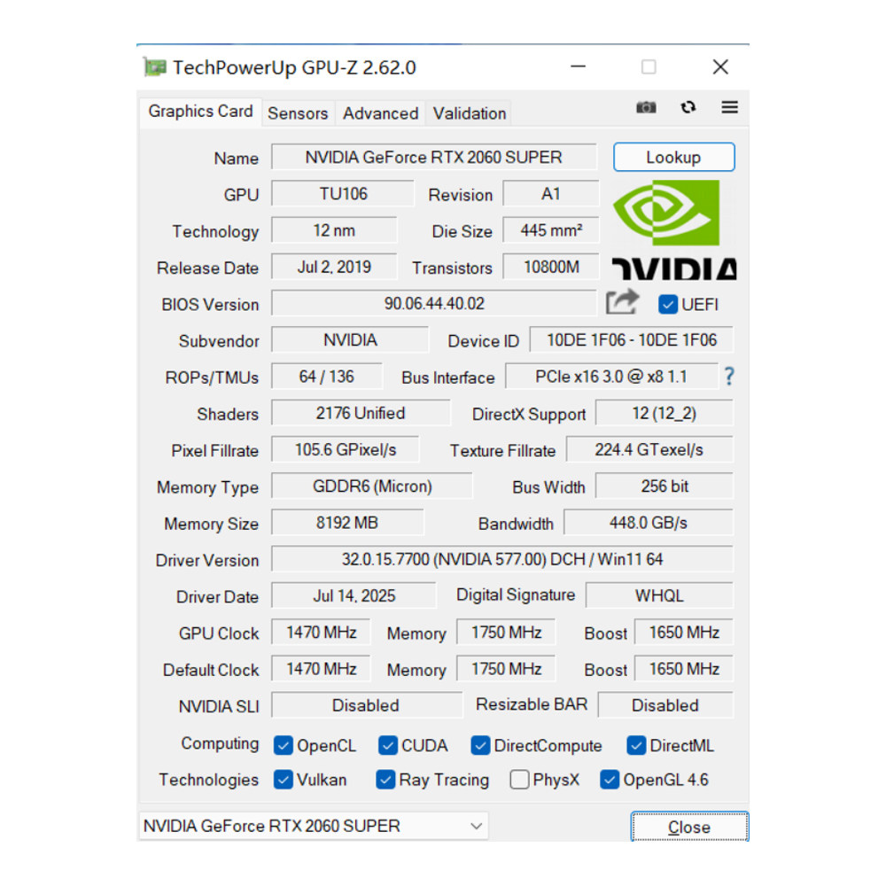
Task: Click the Bus Width value 256 bit
Action: point(664,486)
